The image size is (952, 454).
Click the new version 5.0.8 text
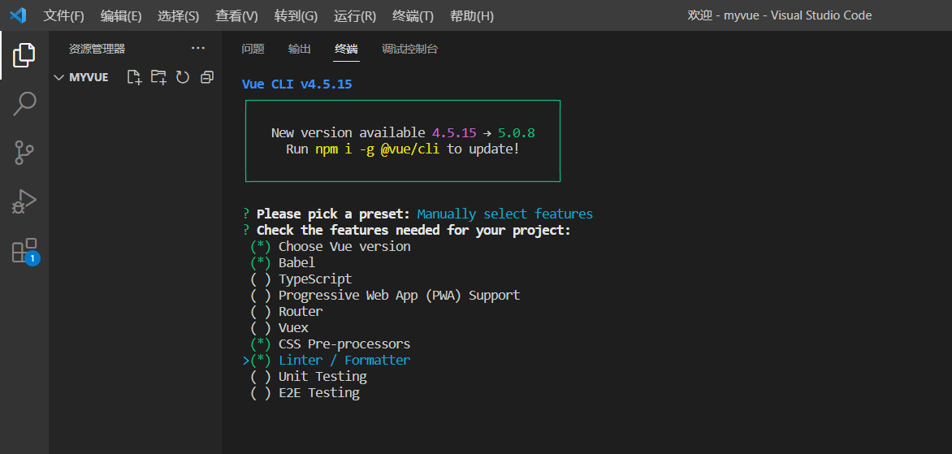(516, 132)
